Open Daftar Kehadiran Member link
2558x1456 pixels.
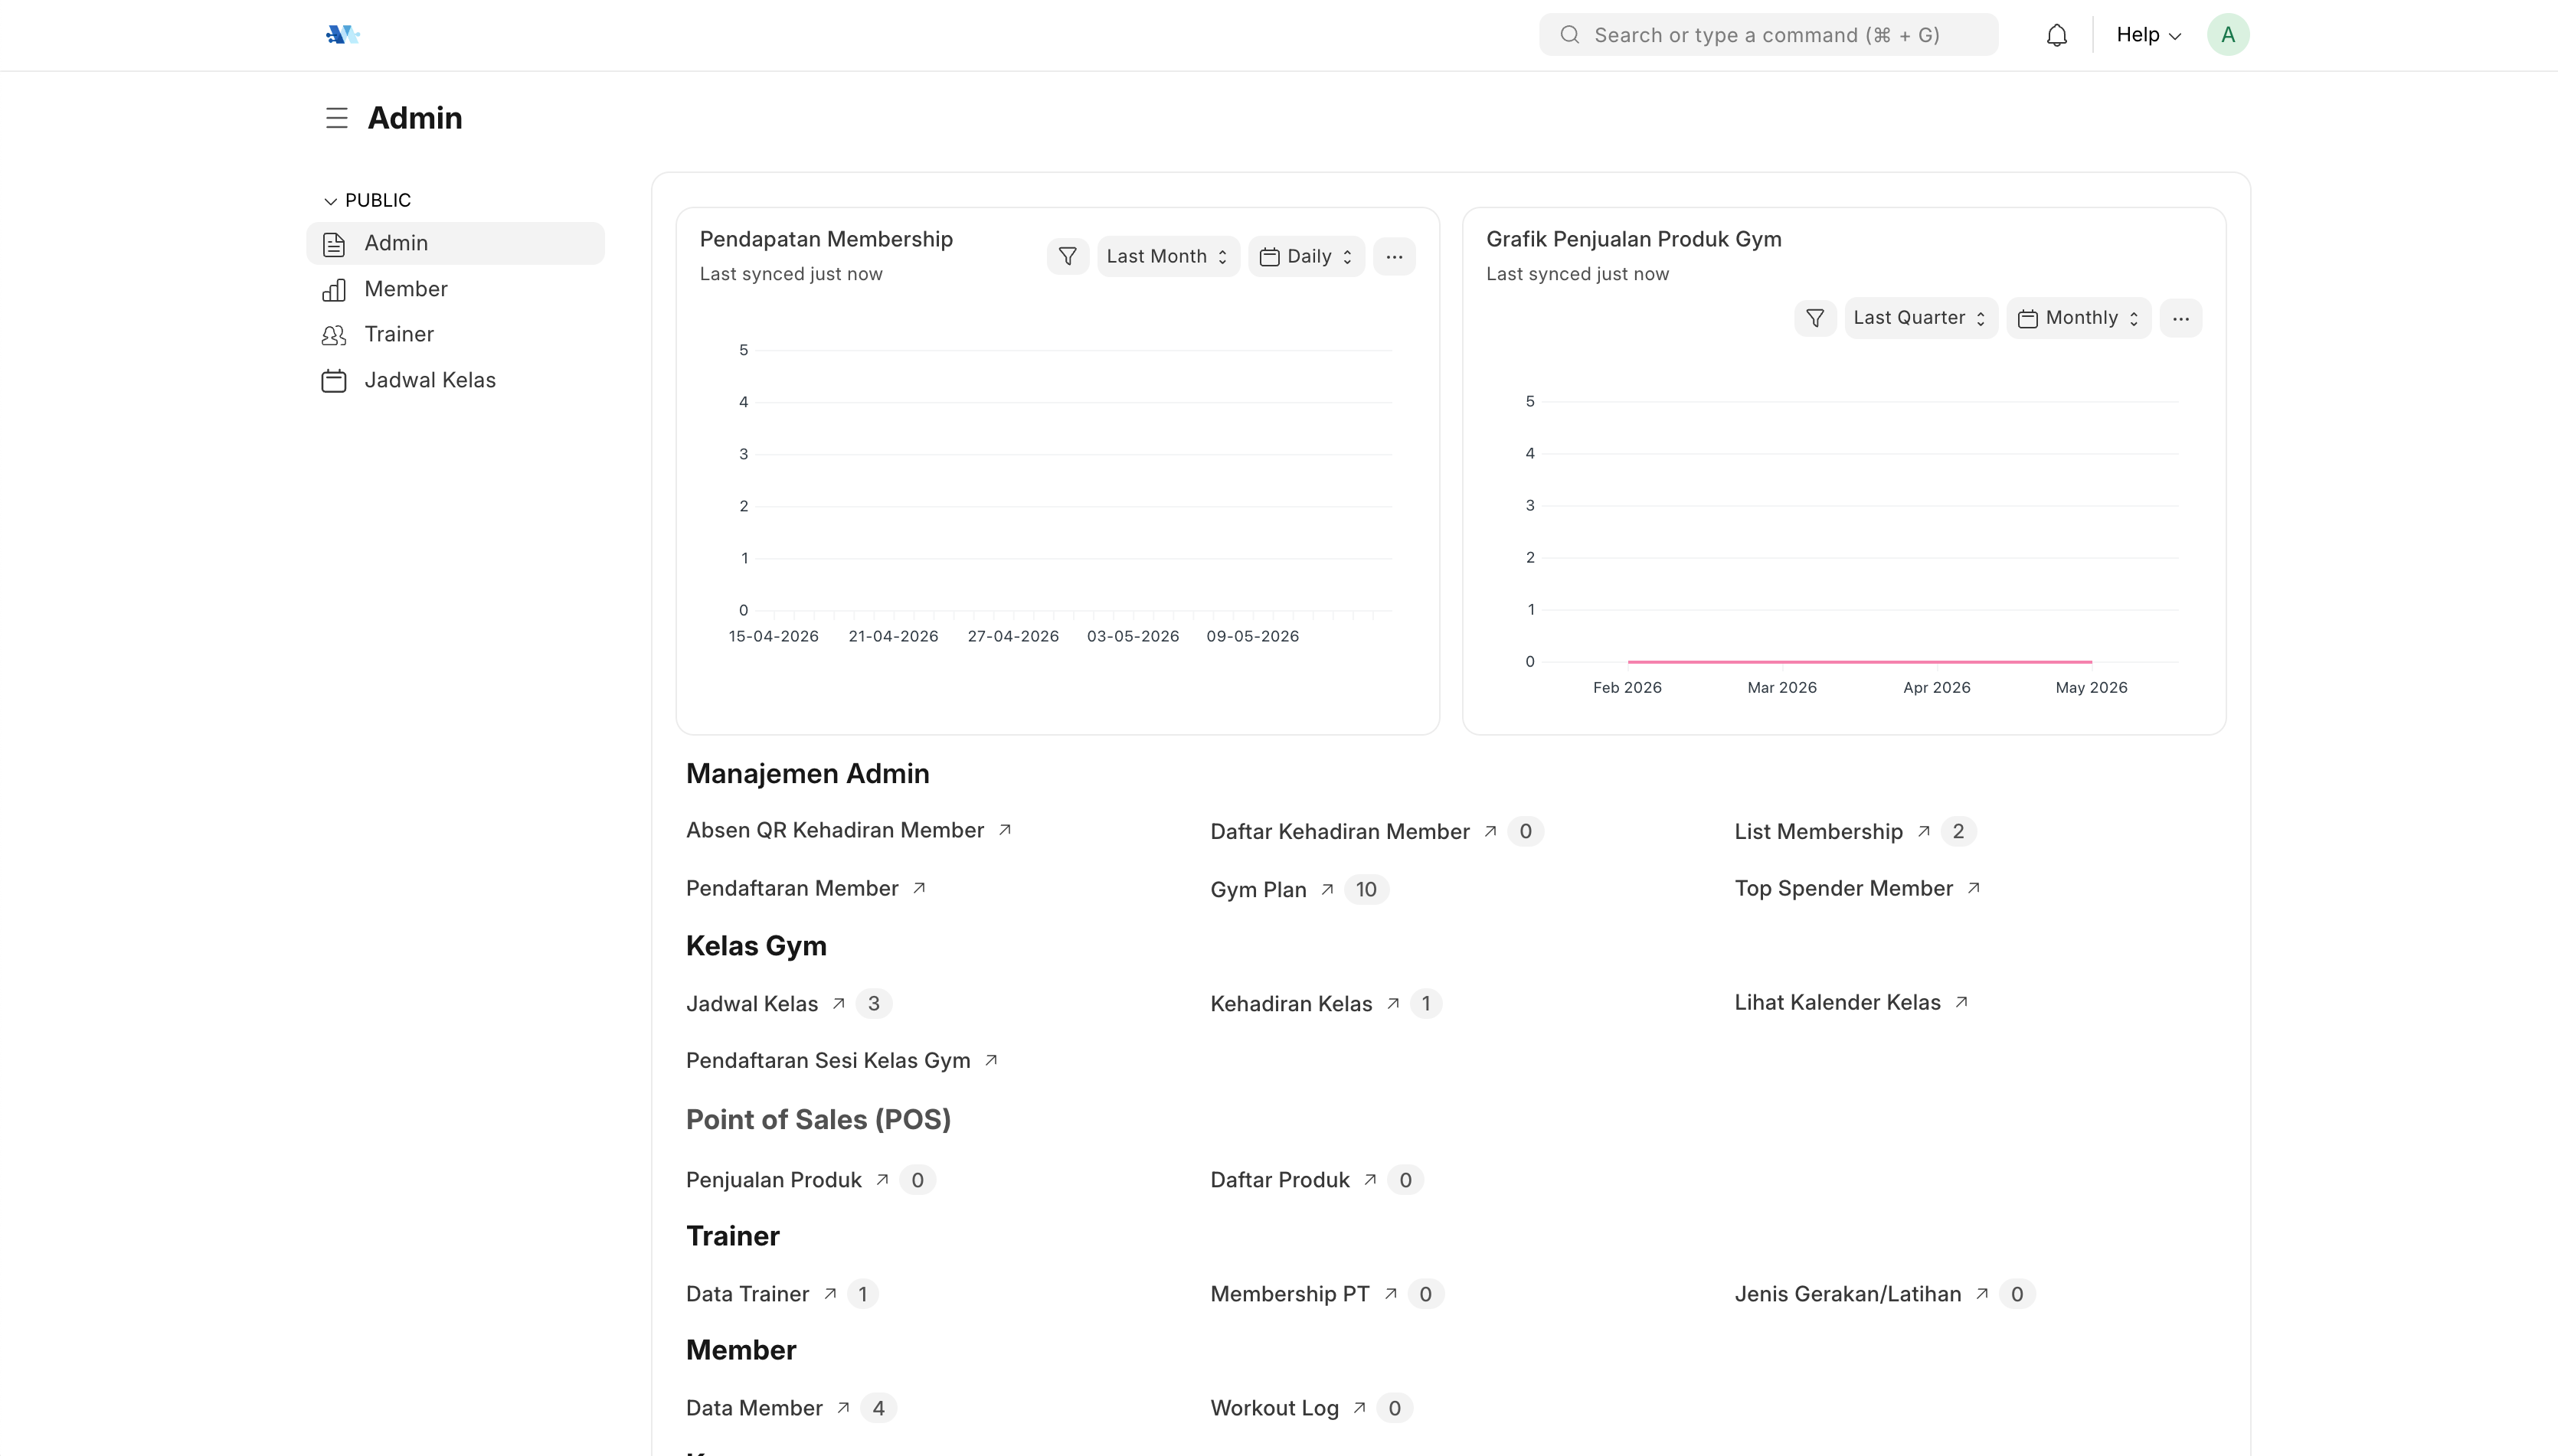pyautogui.click(x=1340, y=831)
